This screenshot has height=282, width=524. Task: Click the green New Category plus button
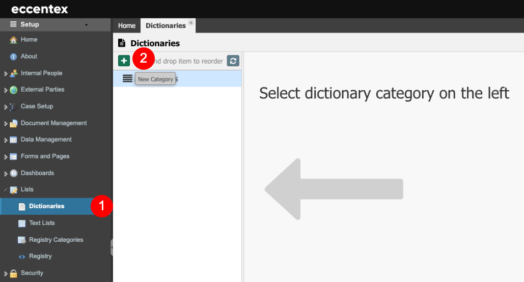point(124,61)
